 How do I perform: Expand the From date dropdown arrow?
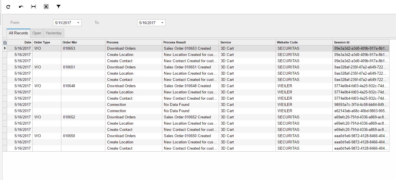point(78,23)
